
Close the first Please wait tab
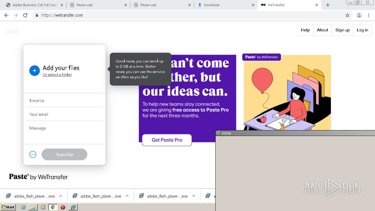126,5
